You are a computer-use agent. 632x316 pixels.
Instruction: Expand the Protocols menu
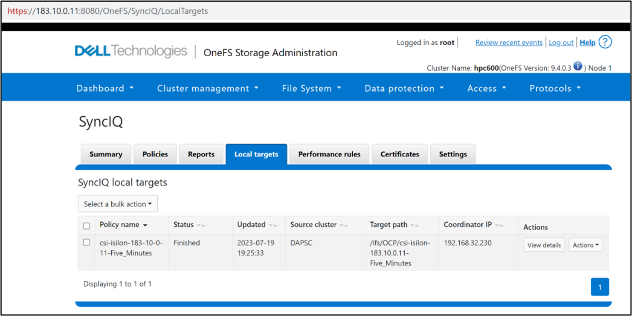[x=555, y=88]
